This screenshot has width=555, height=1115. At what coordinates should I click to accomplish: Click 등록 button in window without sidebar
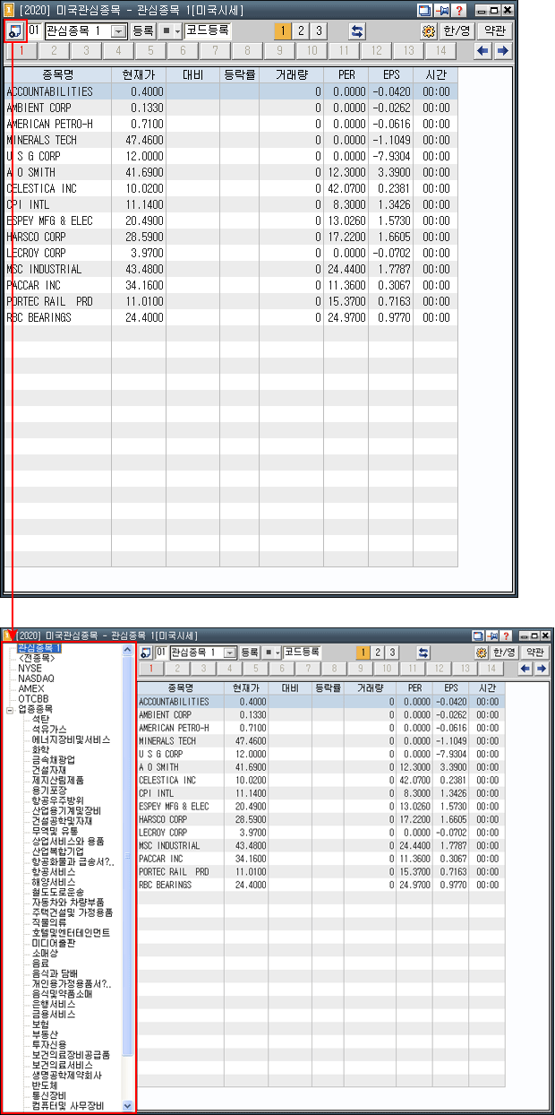pyautogui.click(x=143, y=30)
